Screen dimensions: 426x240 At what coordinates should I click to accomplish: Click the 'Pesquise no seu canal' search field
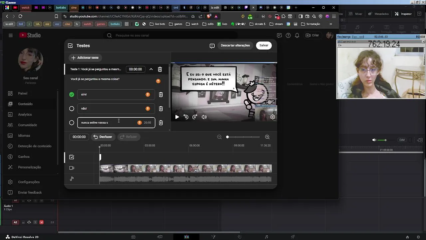[x=171, y=35]
